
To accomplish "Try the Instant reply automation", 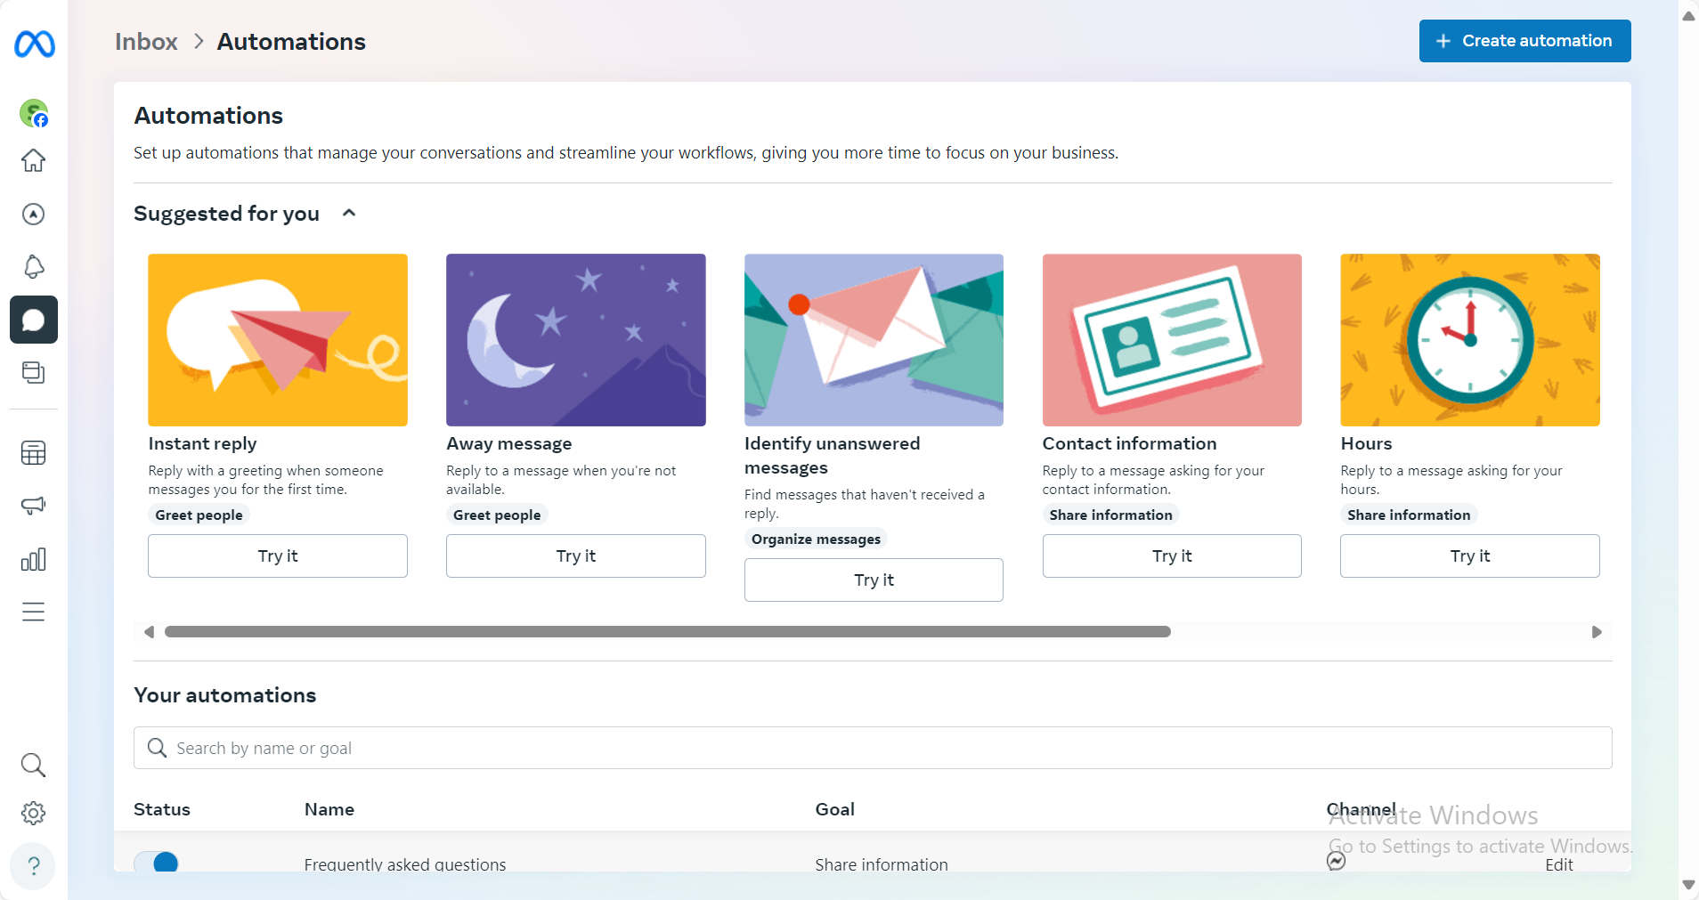I will pos(277,555).
